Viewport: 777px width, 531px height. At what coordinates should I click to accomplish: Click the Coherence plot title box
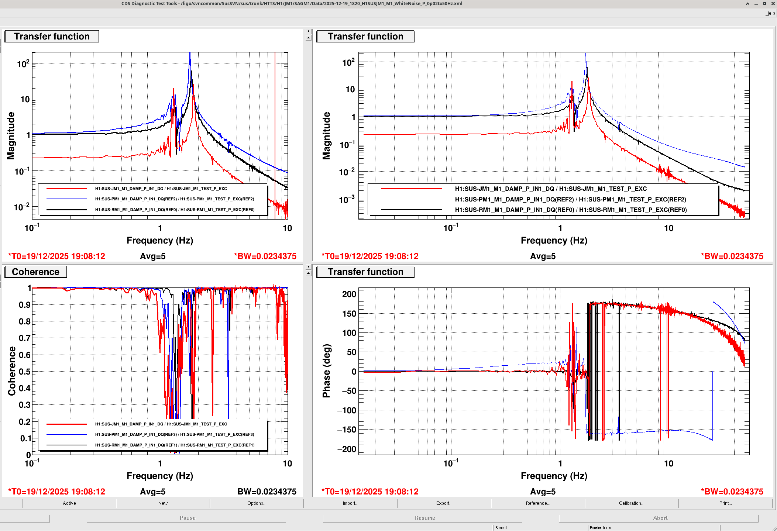coord(35,272)
